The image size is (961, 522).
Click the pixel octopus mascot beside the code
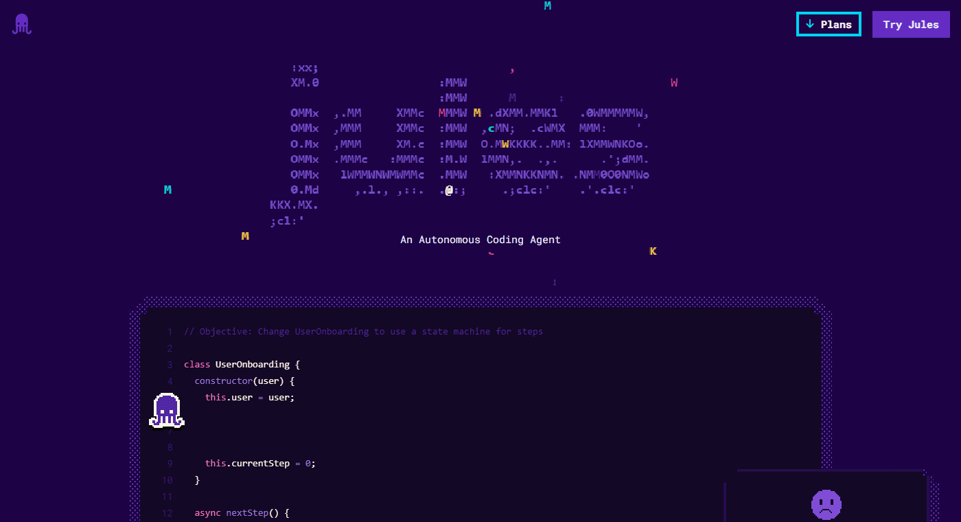coord(167,411)
